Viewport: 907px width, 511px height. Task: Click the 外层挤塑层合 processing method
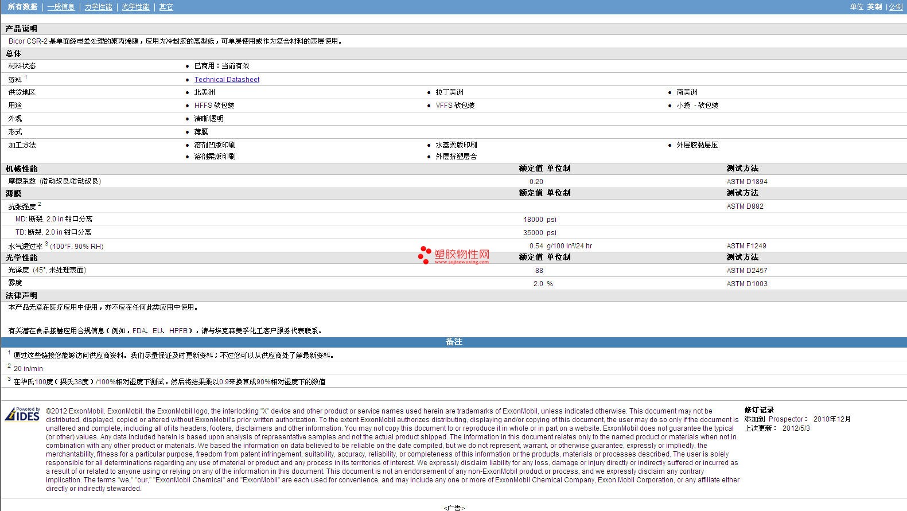[x=456, y=157]
